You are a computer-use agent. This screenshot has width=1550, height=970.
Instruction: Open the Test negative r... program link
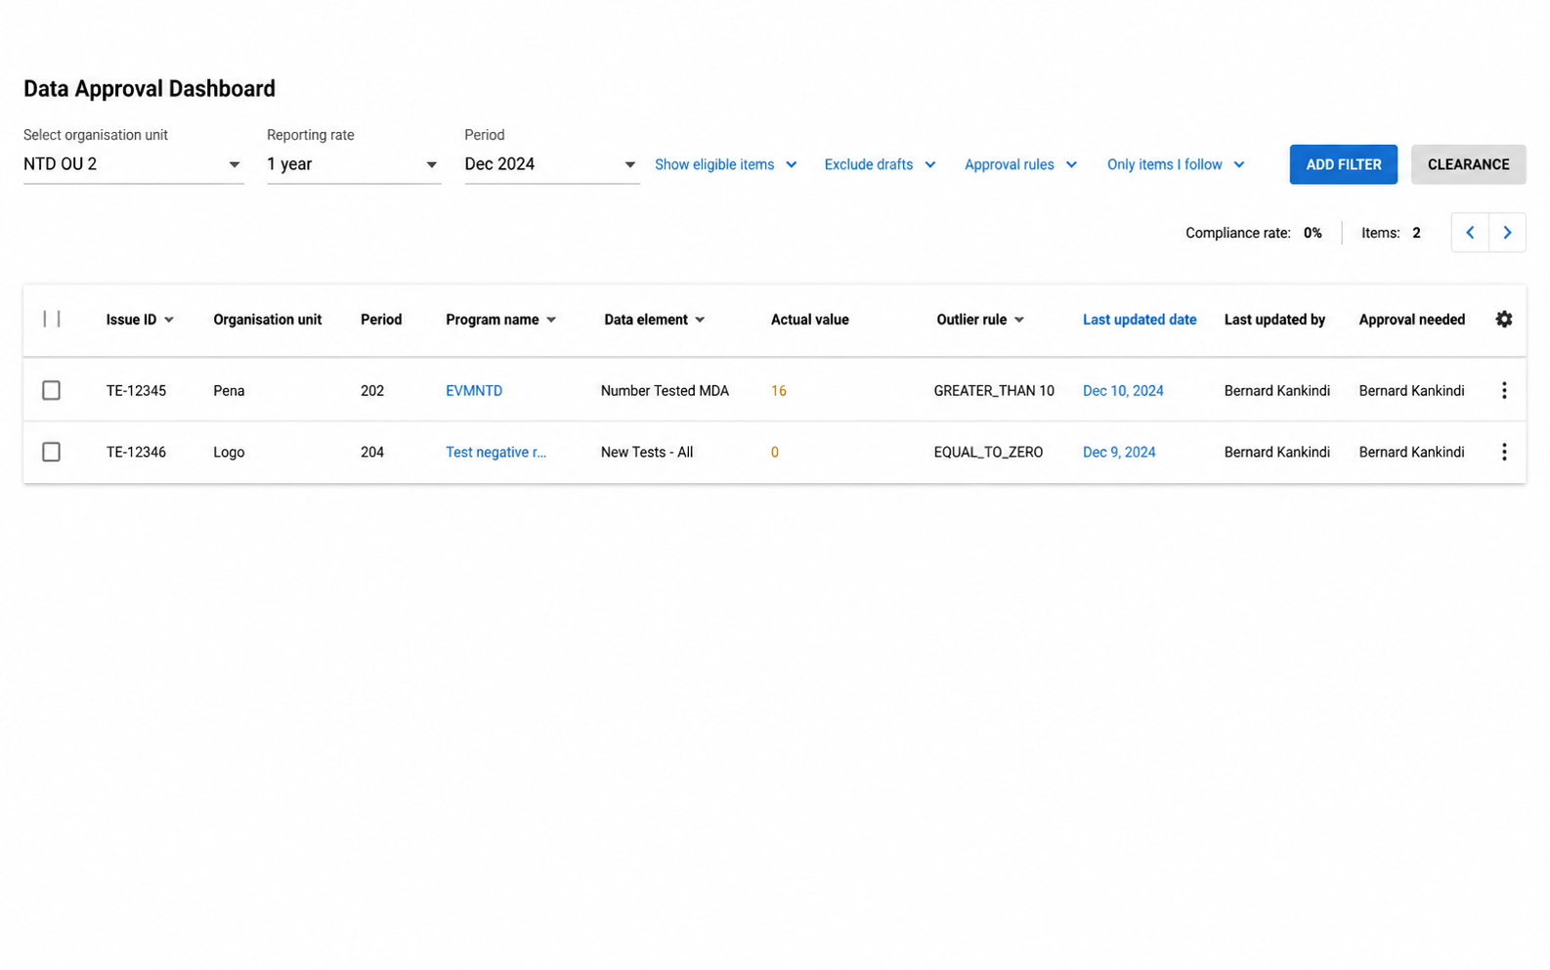495,452
